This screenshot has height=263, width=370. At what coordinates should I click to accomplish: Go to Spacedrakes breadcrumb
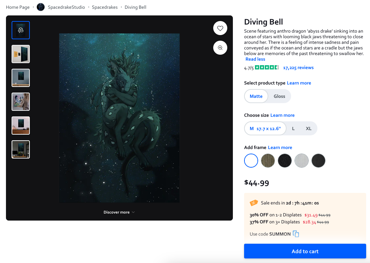point(105,7)
